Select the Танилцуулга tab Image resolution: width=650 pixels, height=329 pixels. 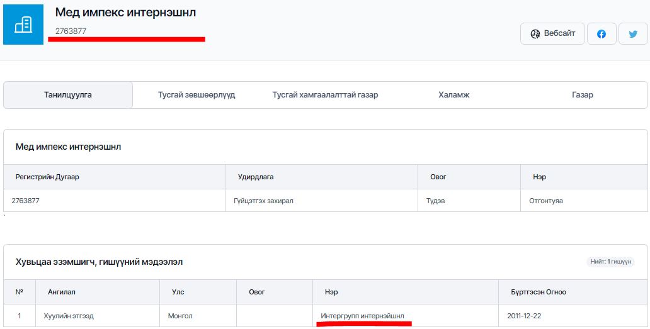[x=68, y=95]
